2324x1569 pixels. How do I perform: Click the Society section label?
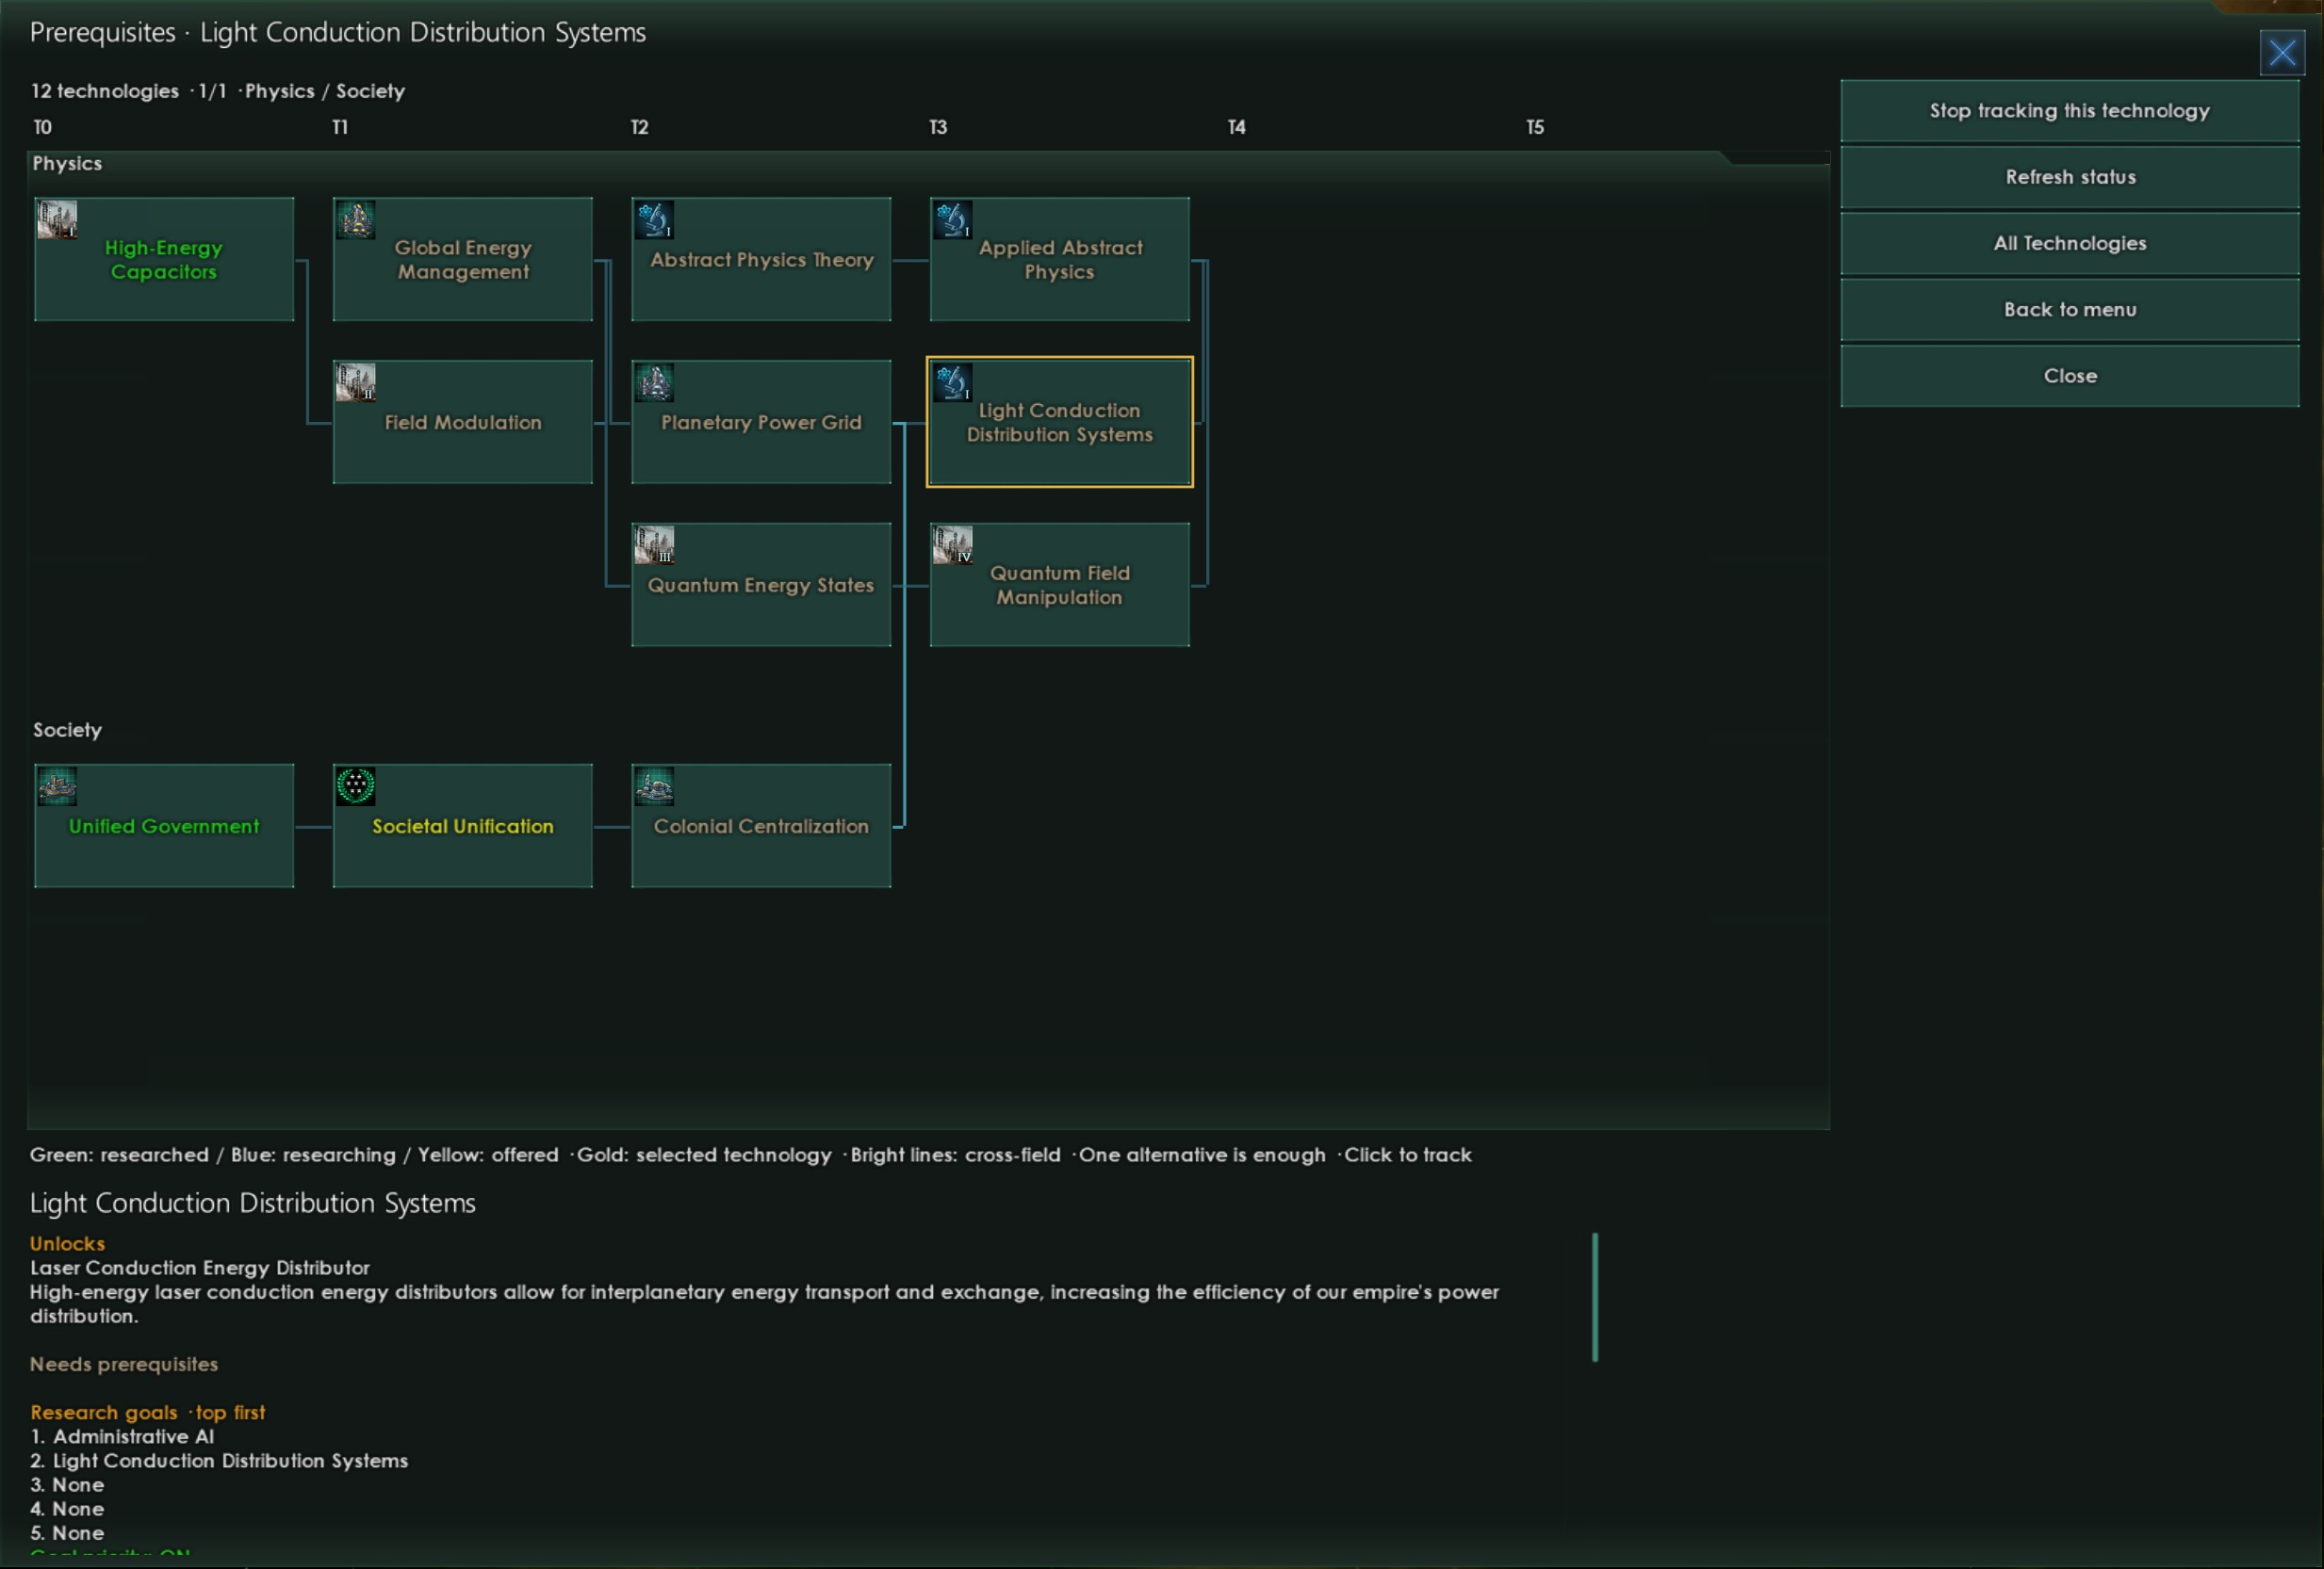(67, 730)
